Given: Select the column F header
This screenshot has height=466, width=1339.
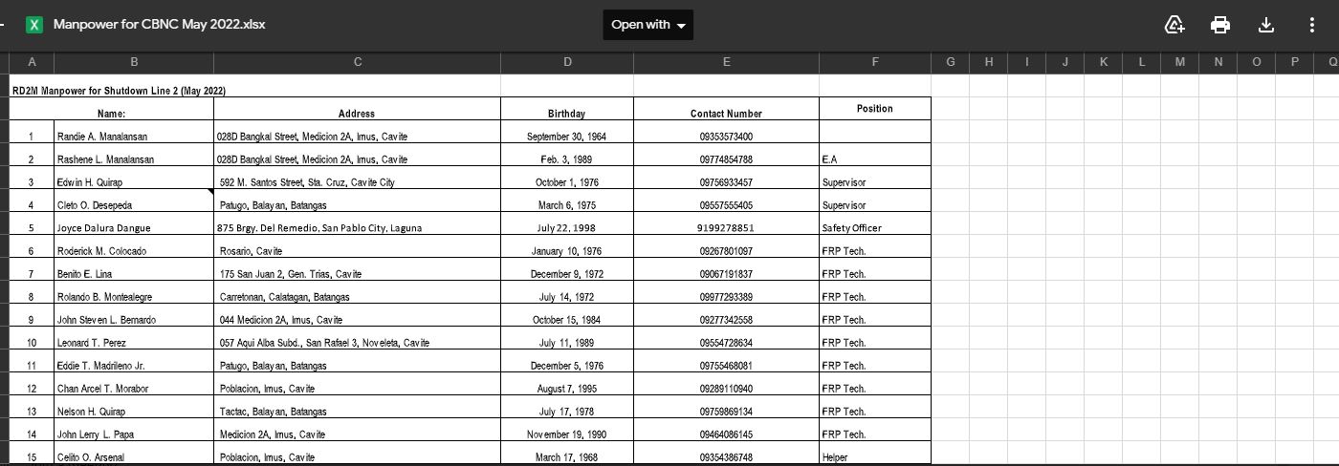Looking at the screenshot, I should [x=874, y=62].
